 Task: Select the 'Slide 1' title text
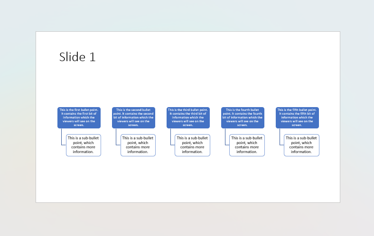[77, 57]
